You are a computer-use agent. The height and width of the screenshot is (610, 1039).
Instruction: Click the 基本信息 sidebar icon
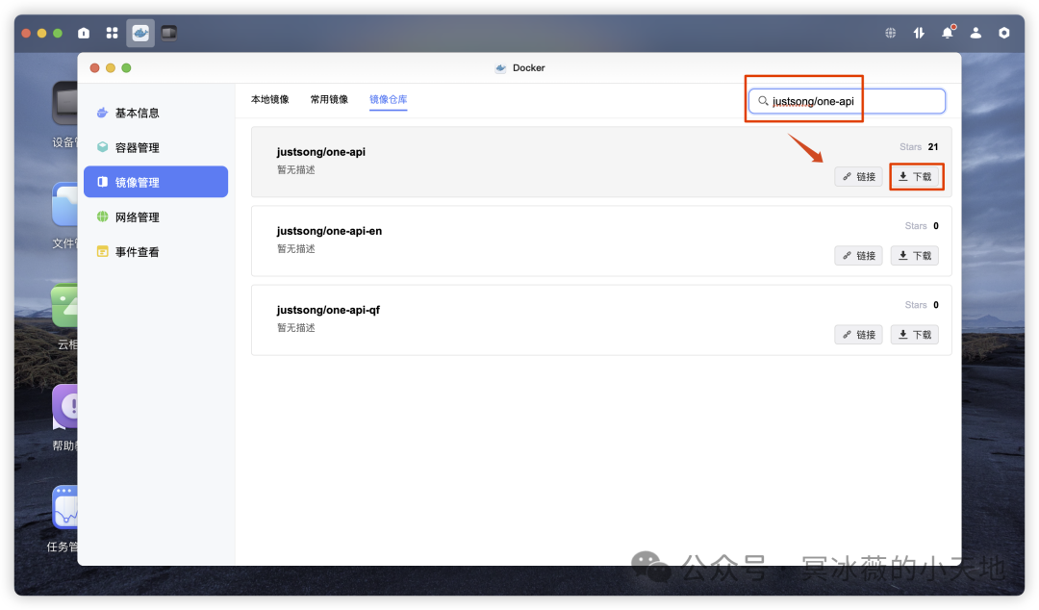pyautogui.click(x=102, y=113)
